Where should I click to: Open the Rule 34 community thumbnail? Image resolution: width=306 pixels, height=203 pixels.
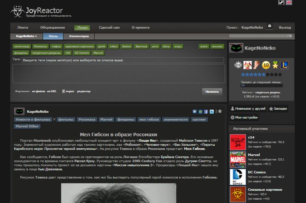pyautogui.click(x=238, y=142)
